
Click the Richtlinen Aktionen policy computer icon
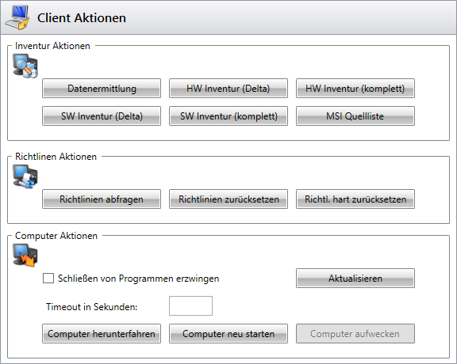tap(25, 176)
